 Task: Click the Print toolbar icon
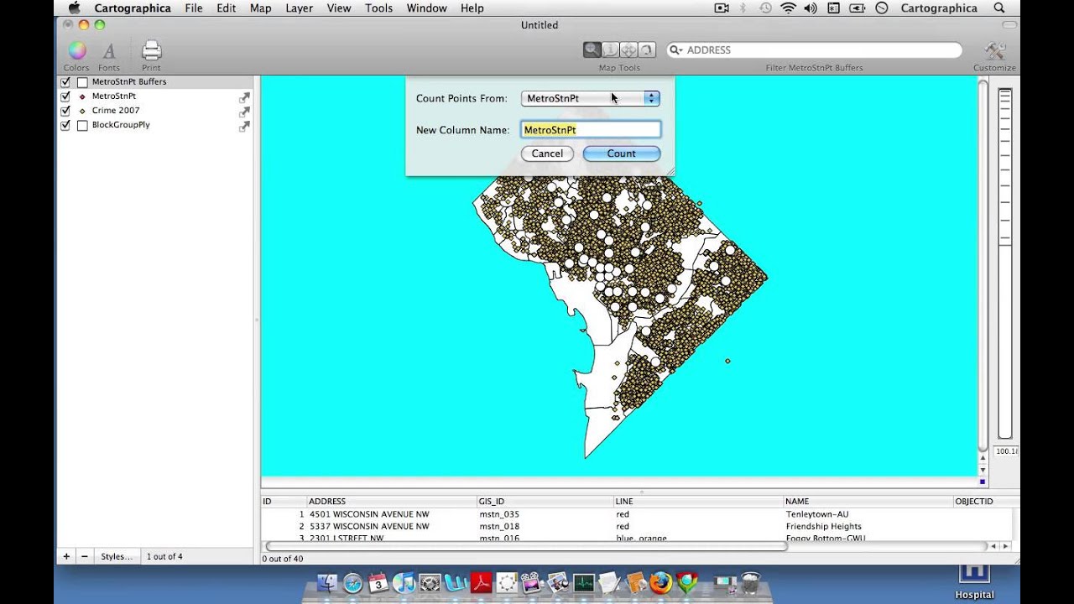[151, 51]
